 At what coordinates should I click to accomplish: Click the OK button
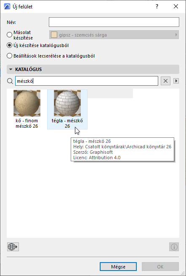coord(160,267)
